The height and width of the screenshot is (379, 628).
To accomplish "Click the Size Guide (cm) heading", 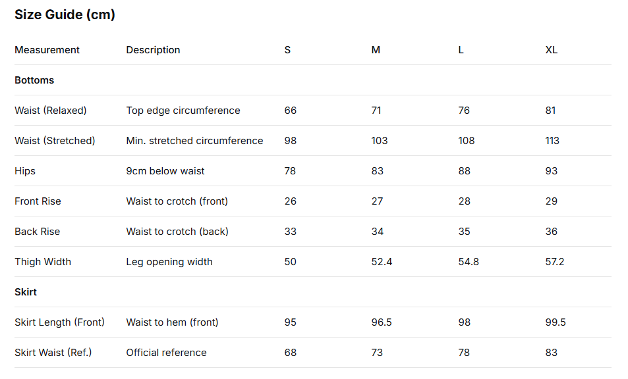I will [x=65, y=14].
